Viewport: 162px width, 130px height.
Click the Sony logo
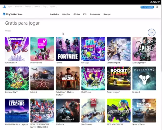(156, 2)
